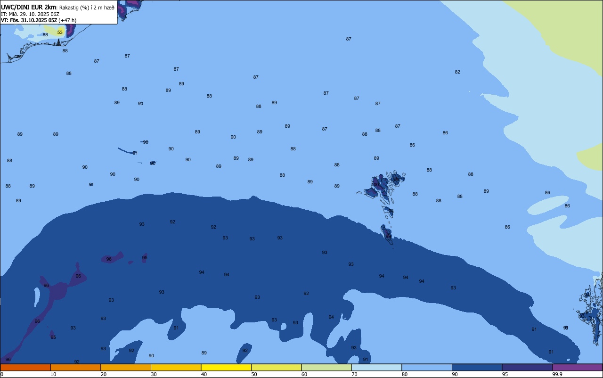Click the legend tick label '99.9'
This screenshot has height=378, width=603.
tap(557, 374)
